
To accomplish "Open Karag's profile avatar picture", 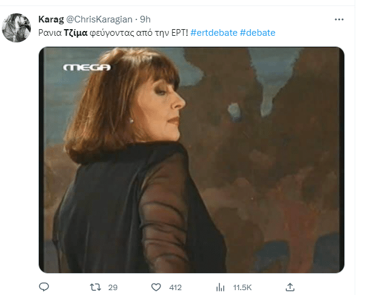I will [x=16, y=28].
